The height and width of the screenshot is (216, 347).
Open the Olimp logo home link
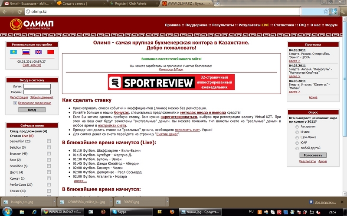pyautogui.click(x=32, y=24)
